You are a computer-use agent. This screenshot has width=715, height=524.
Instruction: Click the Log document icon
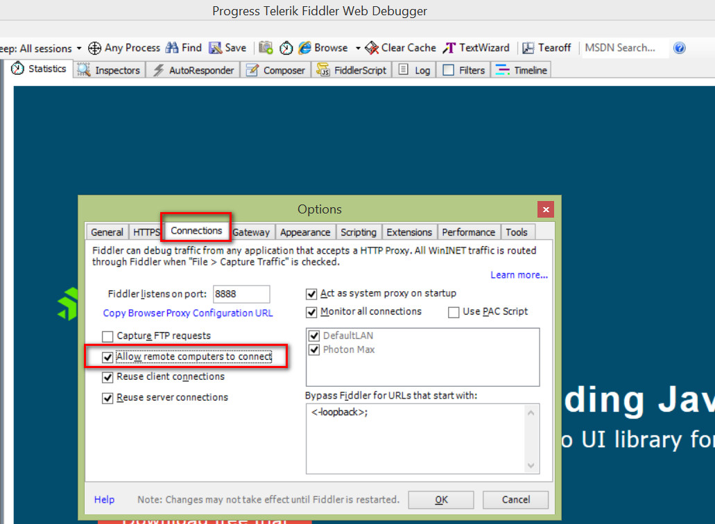pos(403,69)
